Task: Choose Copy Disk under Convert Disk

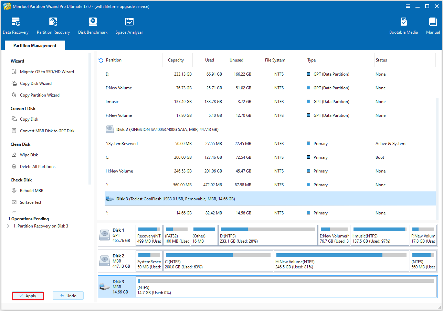Action: pos(25,119)
